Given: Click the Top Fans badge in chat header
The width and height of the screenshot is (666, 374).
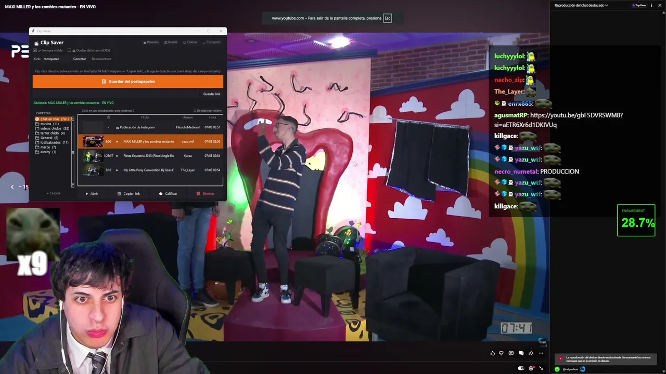Looking at the screenshot, I should pos(639,5).
